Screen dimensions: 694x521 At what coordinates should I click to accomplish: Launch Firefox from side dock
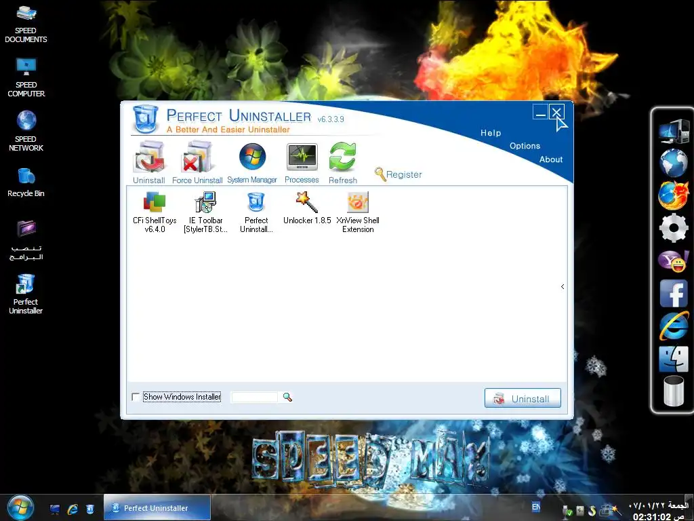click(673, 195)
